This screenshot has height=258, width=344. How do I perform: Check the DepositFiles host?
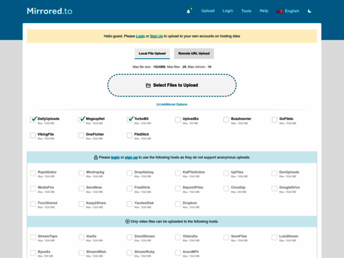click(178, 189)
